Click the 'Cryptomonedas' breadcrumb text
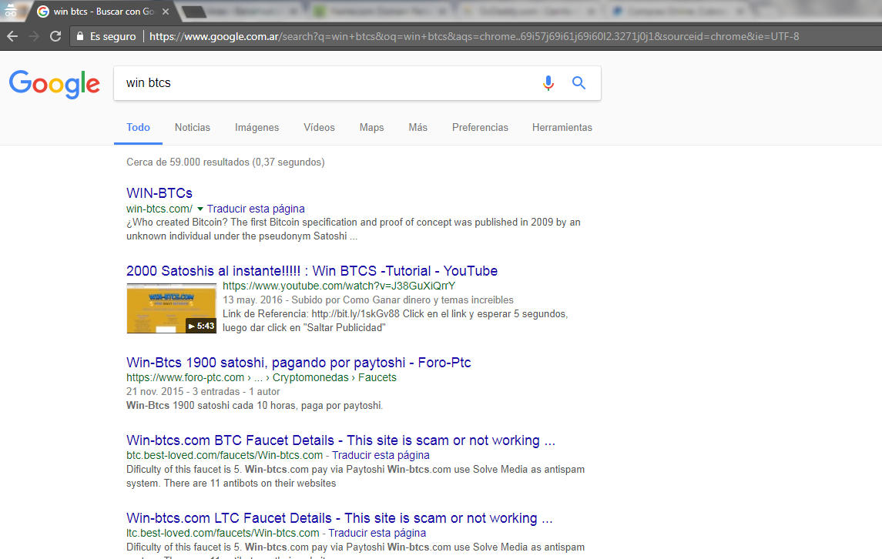Screen dimensions: 882x559 pos(310,377)
